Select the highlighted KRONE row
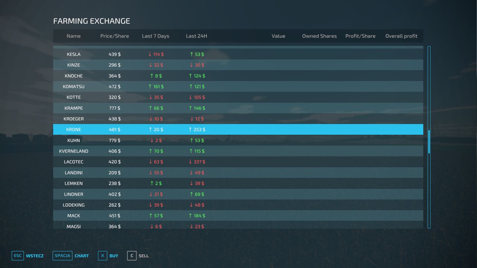 pos(238,130)
